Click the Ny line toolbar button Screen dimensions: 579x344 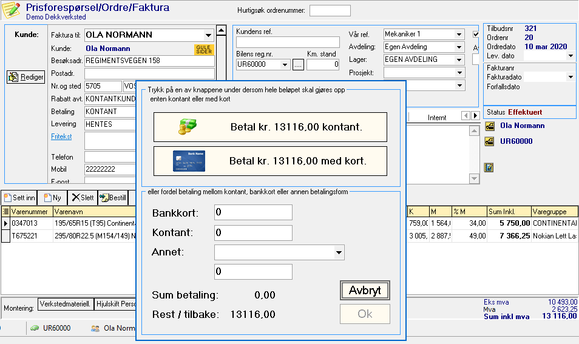click(x=52, y=198)
